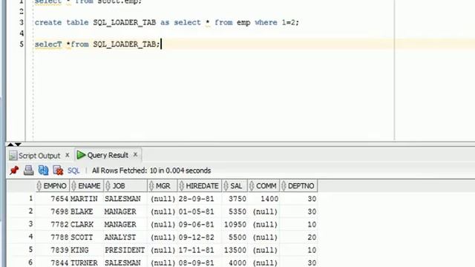Image resolution: width=475 pixels, height=267 pixels.
Task: Switch to the Script Output tab
Action: [x=39, y=156]
